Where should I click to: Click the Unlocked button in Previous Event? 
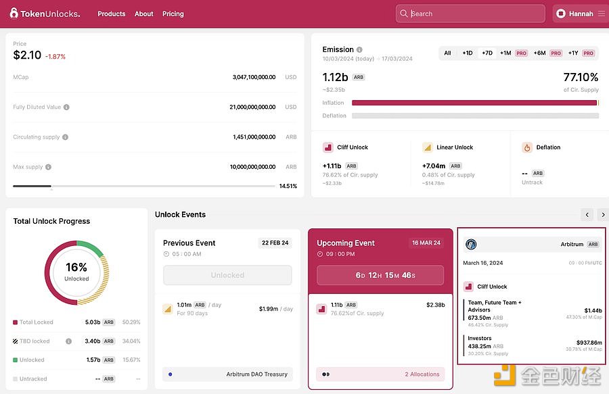coord(227,275)
